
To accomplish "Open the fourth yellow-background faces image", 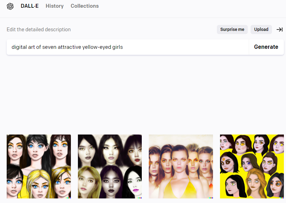I will click(252, 166).
